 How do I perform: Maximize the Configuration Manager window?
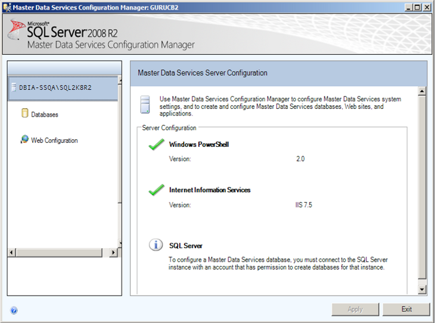417,8
